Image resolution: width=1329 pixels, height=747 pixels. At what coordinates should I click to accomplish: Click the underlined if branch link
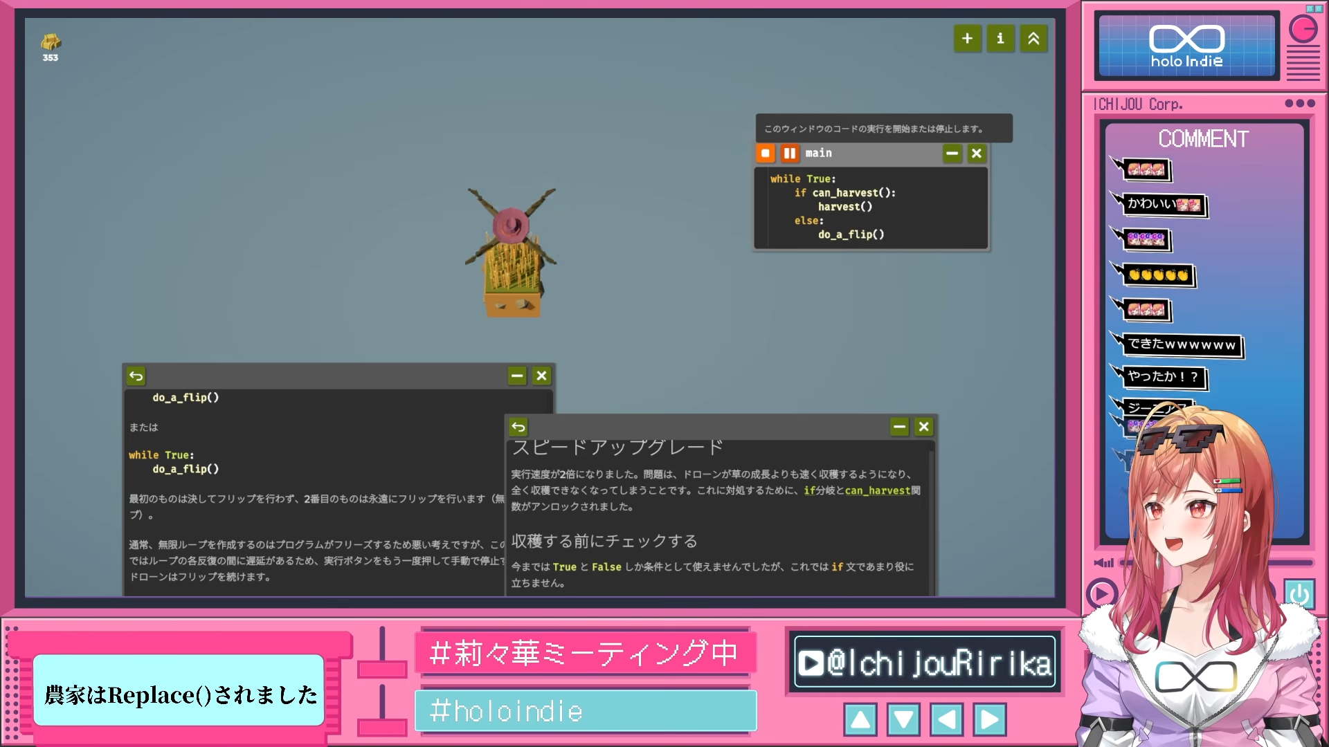[808, 491]
